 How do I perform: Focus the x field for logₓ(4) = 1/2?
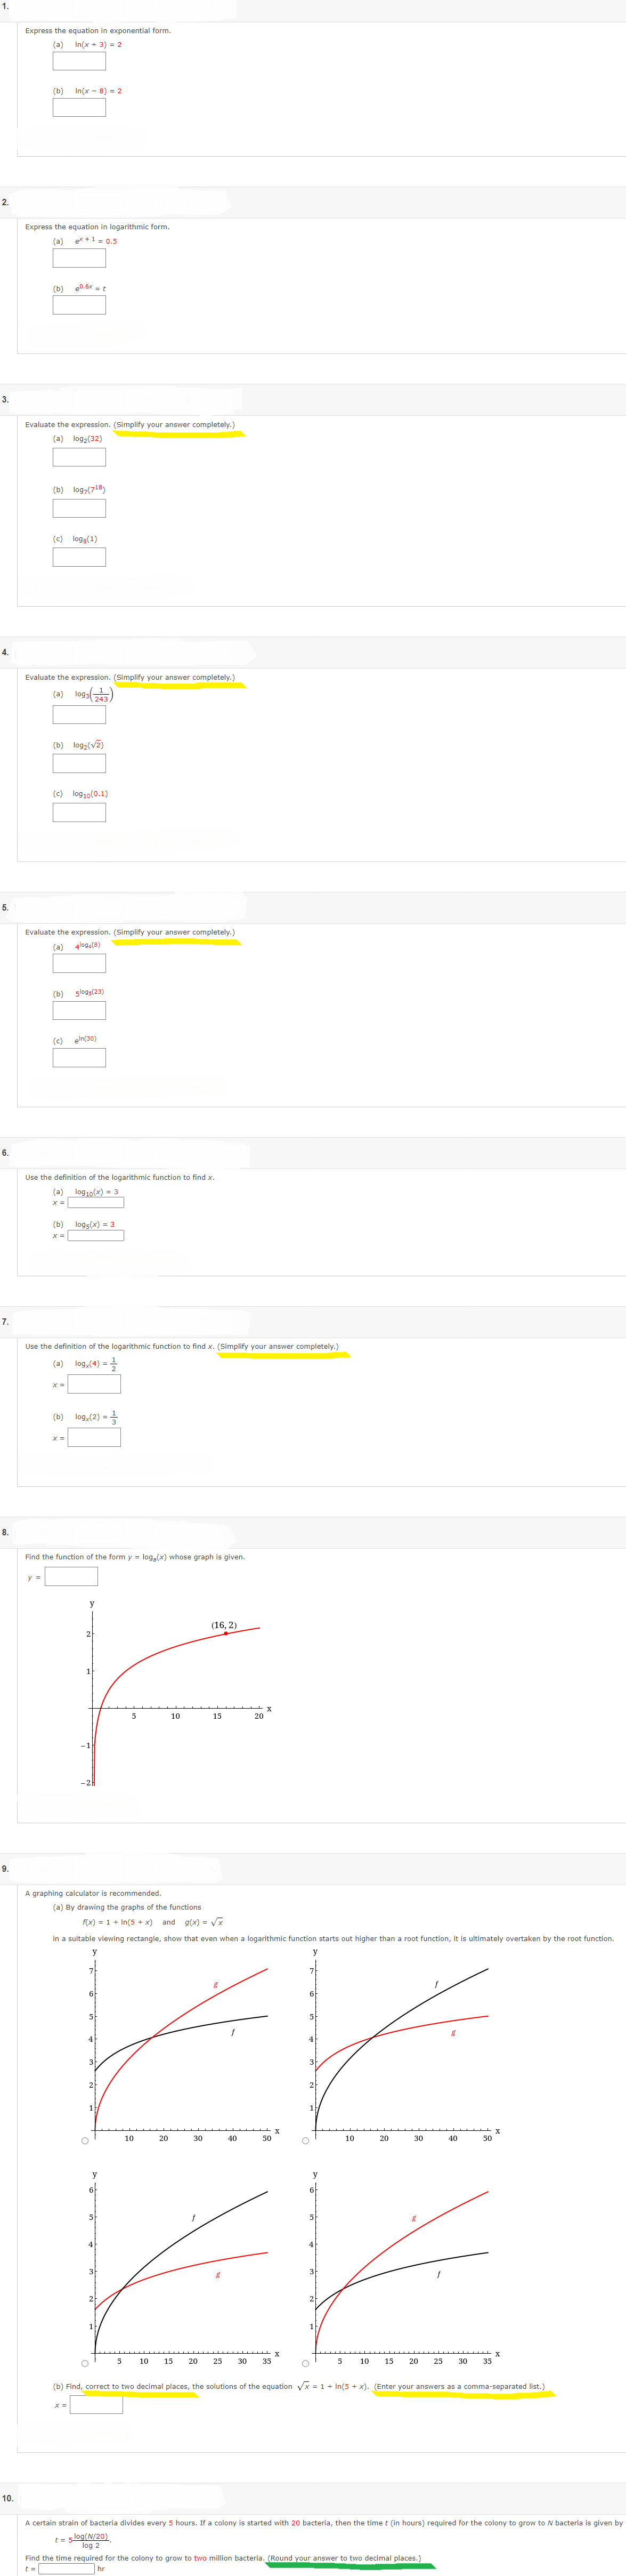(x=94, y=1384)
